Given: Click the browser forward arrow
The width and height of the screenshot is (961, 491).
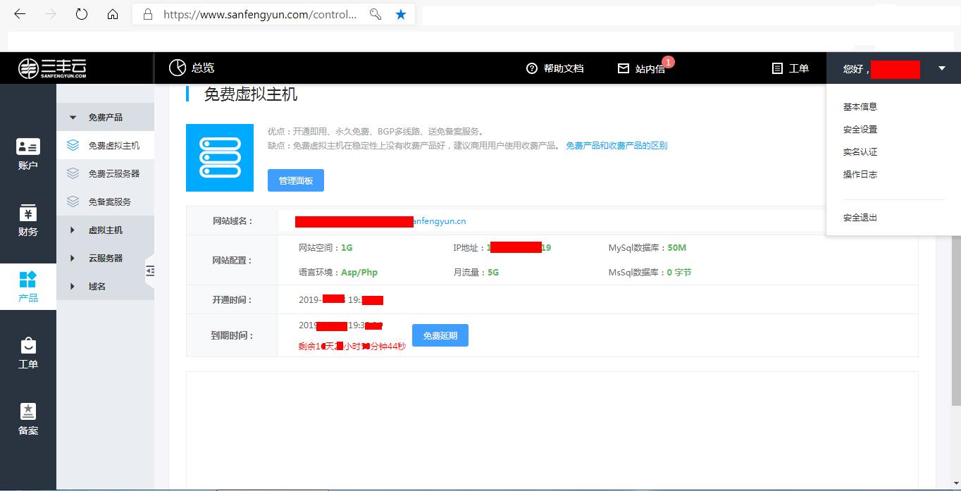Looking at the screenshot, I should coord(51,14).
